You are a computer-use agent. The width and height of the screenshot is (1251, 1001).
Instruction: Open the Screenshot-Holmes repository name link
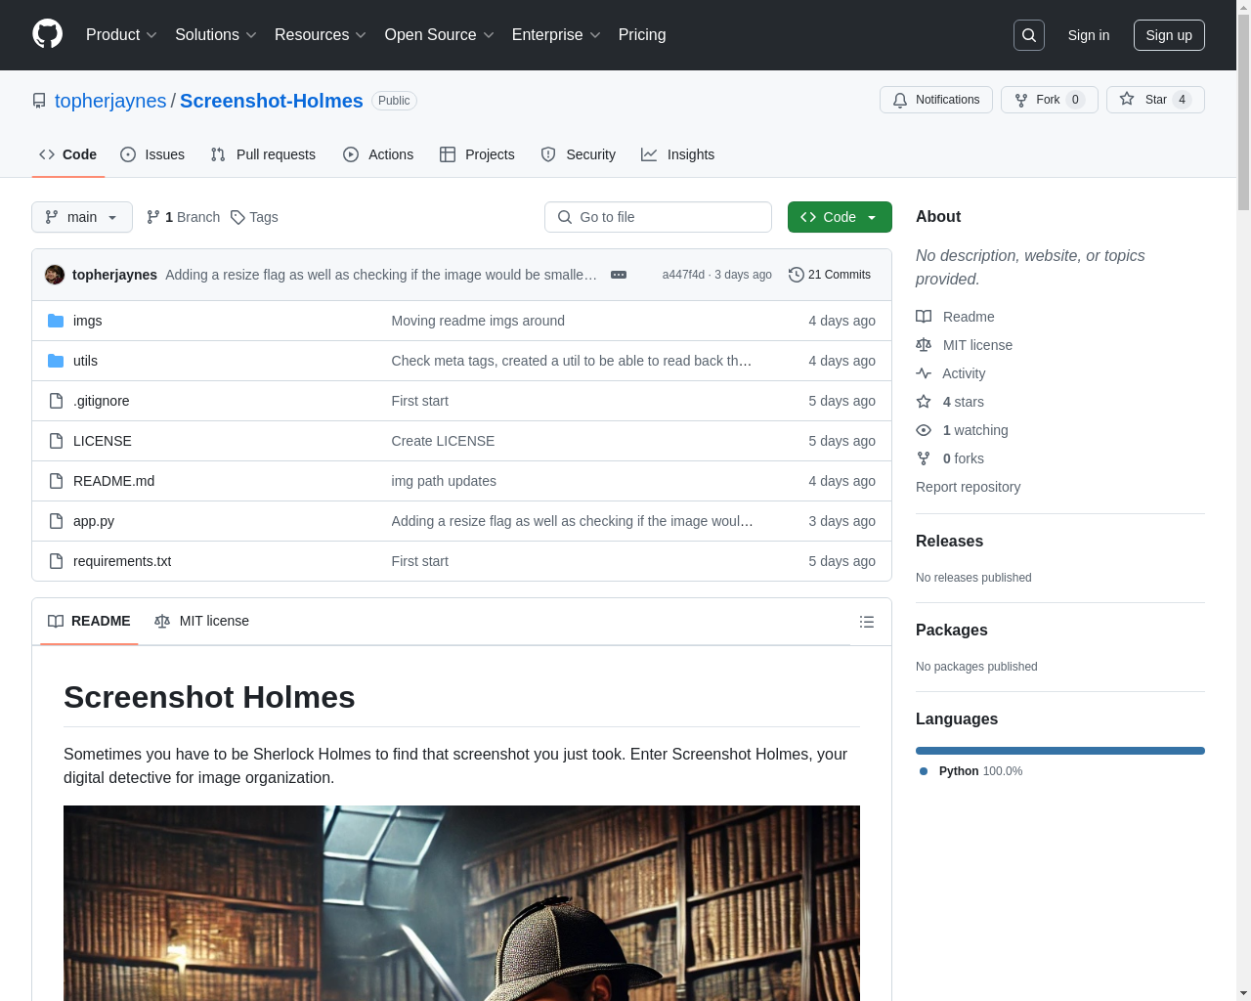click(x=272, y=101)
